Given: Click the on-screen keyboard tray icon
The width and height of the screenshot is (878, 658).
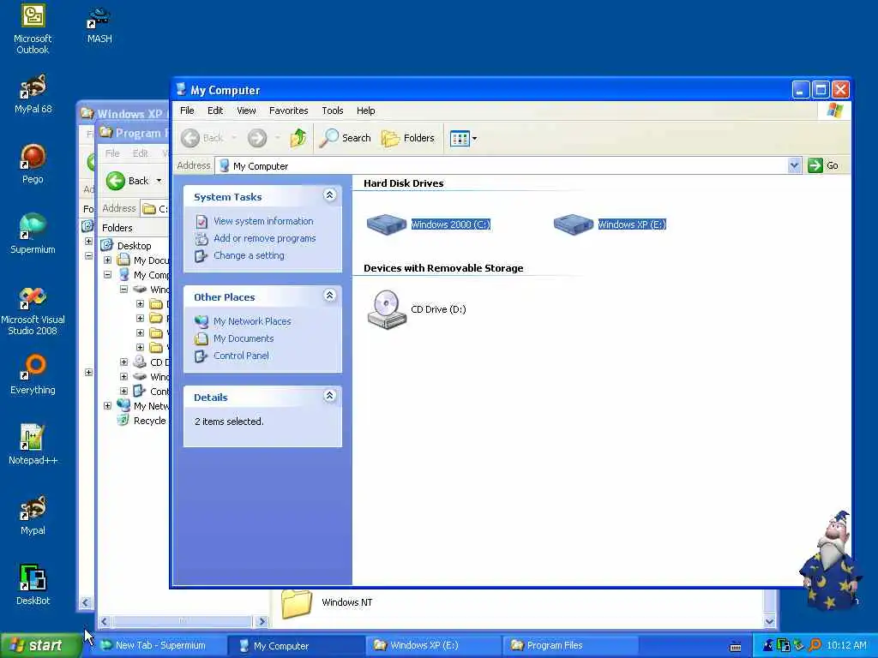Looking at the screenshot, I should (x=736, y=647).
